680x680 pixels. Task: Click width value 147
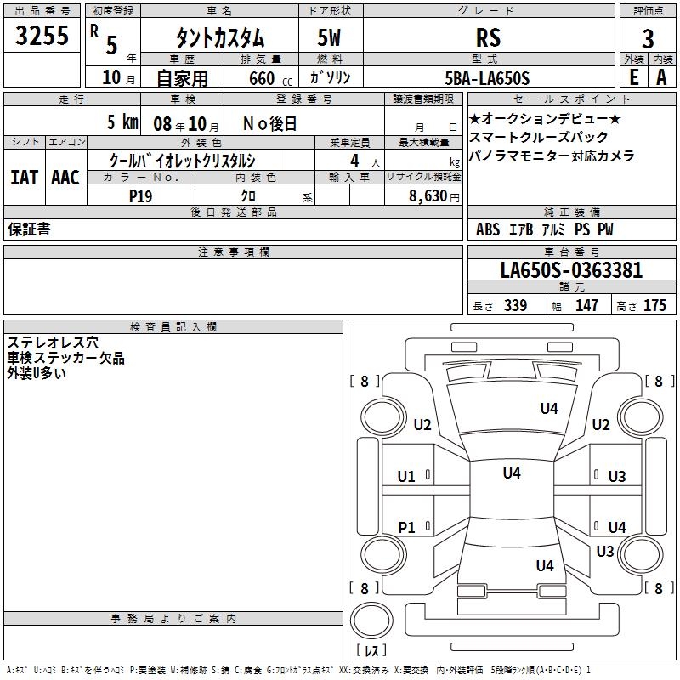[x=586, y=305]
